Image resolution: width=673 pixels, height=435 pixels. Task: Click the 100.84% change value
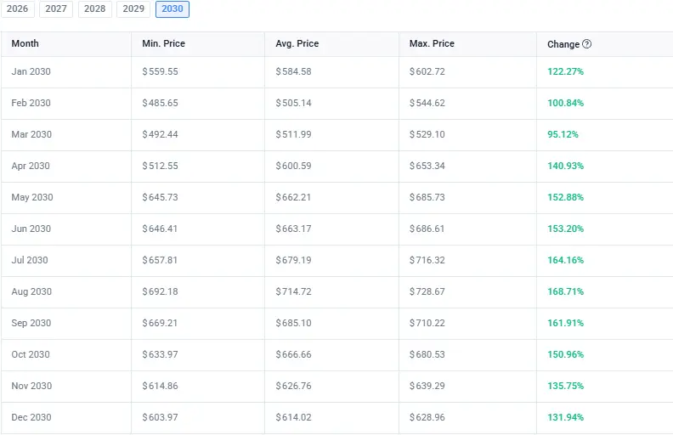pos(565,103)
